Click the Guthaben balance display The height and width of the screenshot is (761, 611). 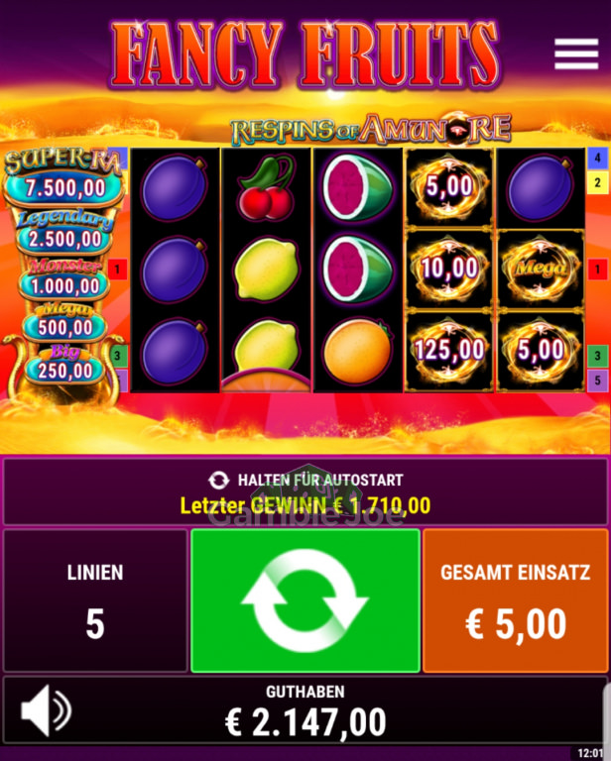(305, 710)
